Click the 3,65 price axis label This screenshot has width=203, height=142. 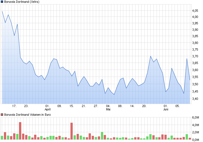point(195,63)
